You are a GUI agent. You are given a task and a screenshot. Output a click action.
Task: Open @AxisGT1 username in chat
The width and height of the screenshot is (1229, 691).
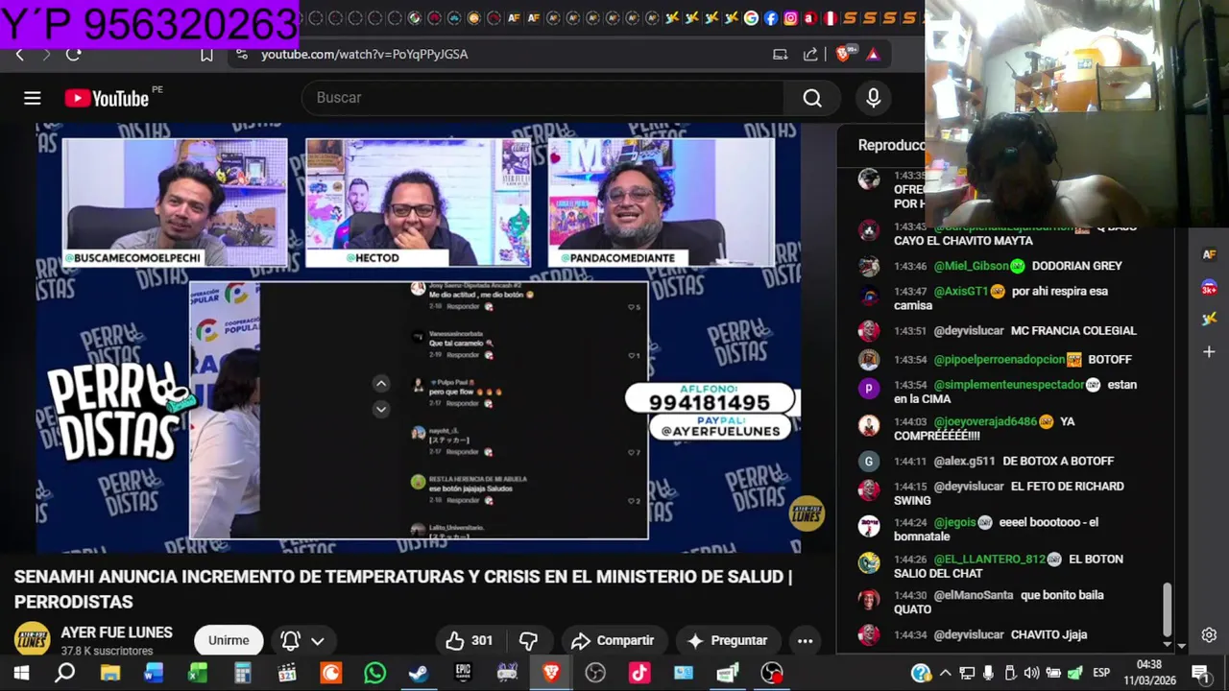(960, 291)
